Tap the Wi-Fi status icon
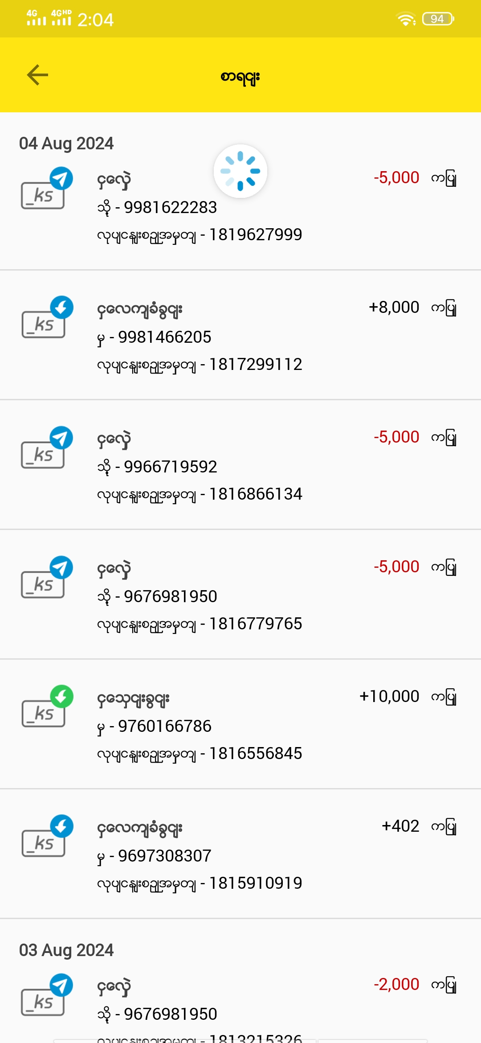Image resolution: width=481 pixels, height=1043 pixels. (406, 19)
